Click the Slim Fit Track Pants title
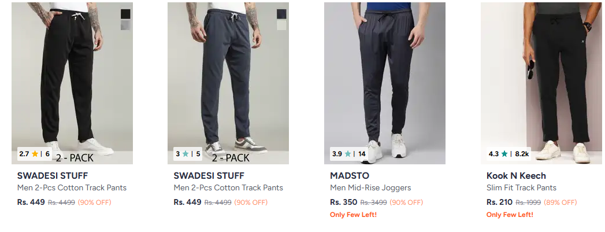Viewport: 605px width, 232px height. [x=521, y=187]
